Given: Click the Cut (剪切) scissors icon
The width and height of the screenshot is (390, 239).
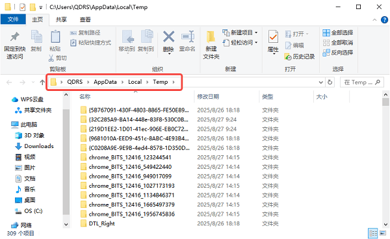Looking at the screenshot, I should coord(51,58).
